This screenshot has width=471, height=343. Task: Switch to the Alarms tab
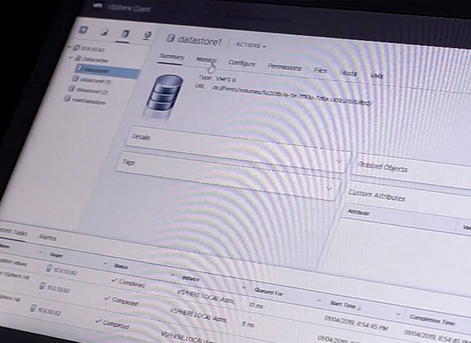pos(47,237)
